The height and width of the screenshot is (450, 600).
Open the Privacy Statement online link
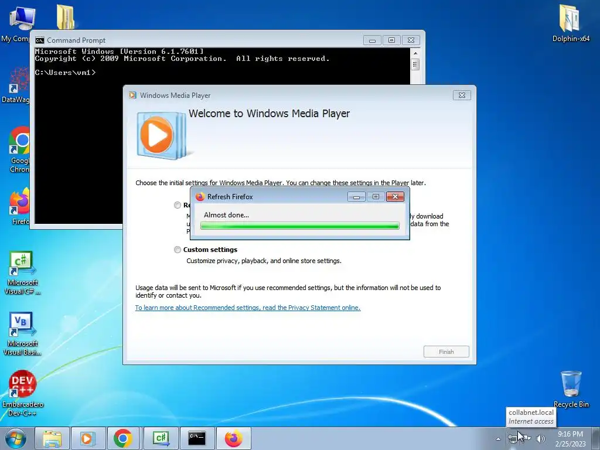[248, 308]
